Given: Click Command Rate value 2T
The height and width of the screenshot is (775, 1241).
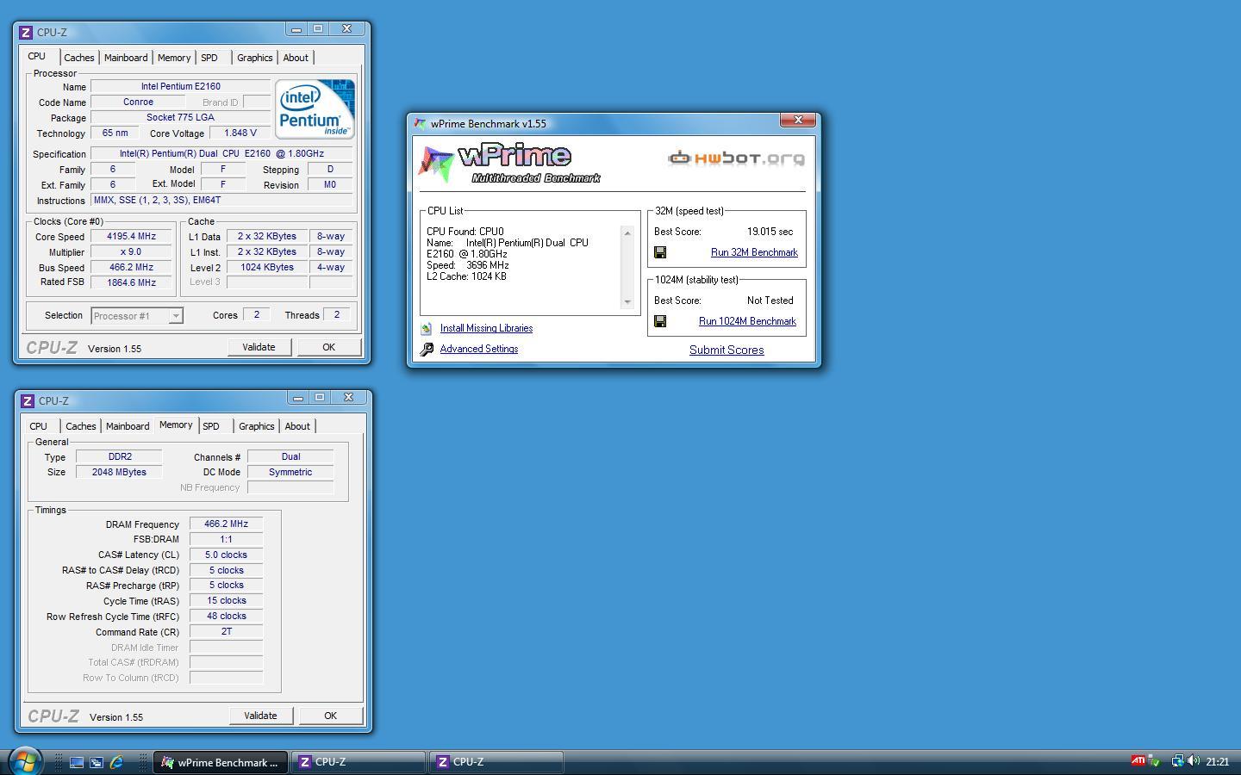Looking at the screenshot, I should (x=226, y=631).
